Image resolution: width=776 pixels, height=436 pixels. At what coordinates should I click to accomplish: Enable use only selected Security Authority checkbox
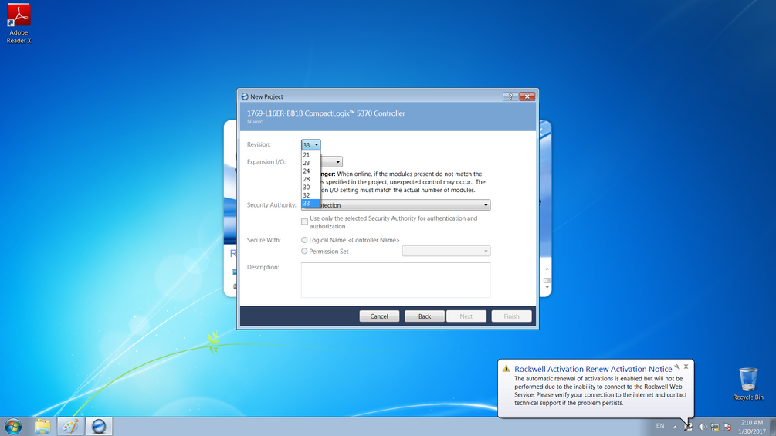304,222
